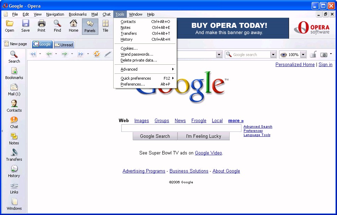
Task: Click the Print toolbar icon
Action: 41,23
